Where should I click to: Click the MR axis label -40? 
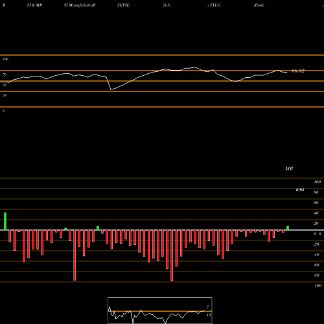[x=316, y=255]
